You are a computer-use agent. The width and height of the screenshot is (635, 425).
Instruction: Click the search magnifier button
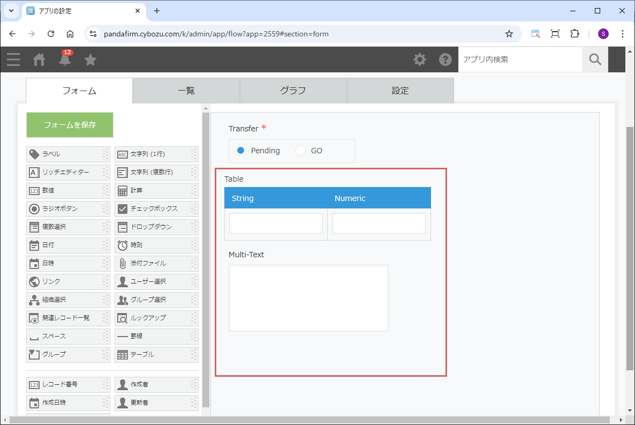click(595, 59)
